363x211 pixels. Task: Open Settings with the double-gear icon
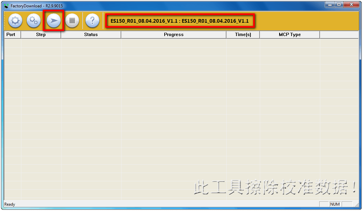tap(33, 21)
